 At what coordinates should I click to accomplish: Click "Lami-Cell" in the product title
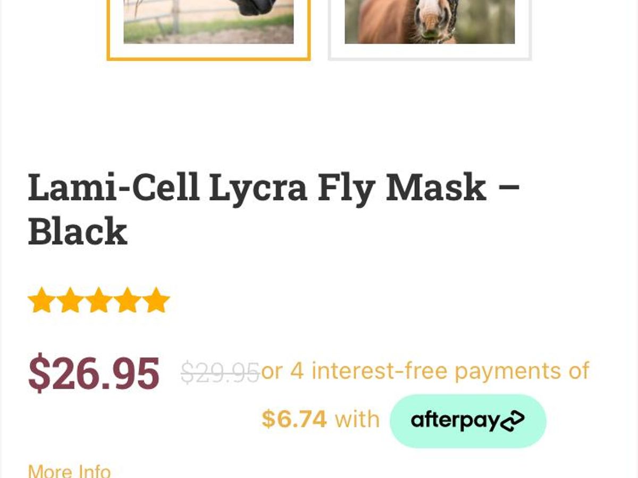[x=114, y=187]
